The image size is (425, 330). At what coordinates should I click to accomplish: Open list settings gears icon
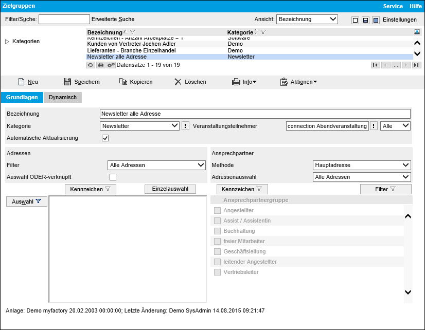pos(111,65)
